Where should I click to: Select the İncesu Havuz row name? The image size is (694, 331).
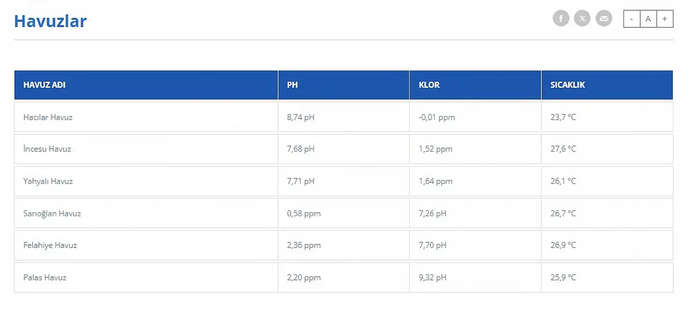[x=47, y=149]
